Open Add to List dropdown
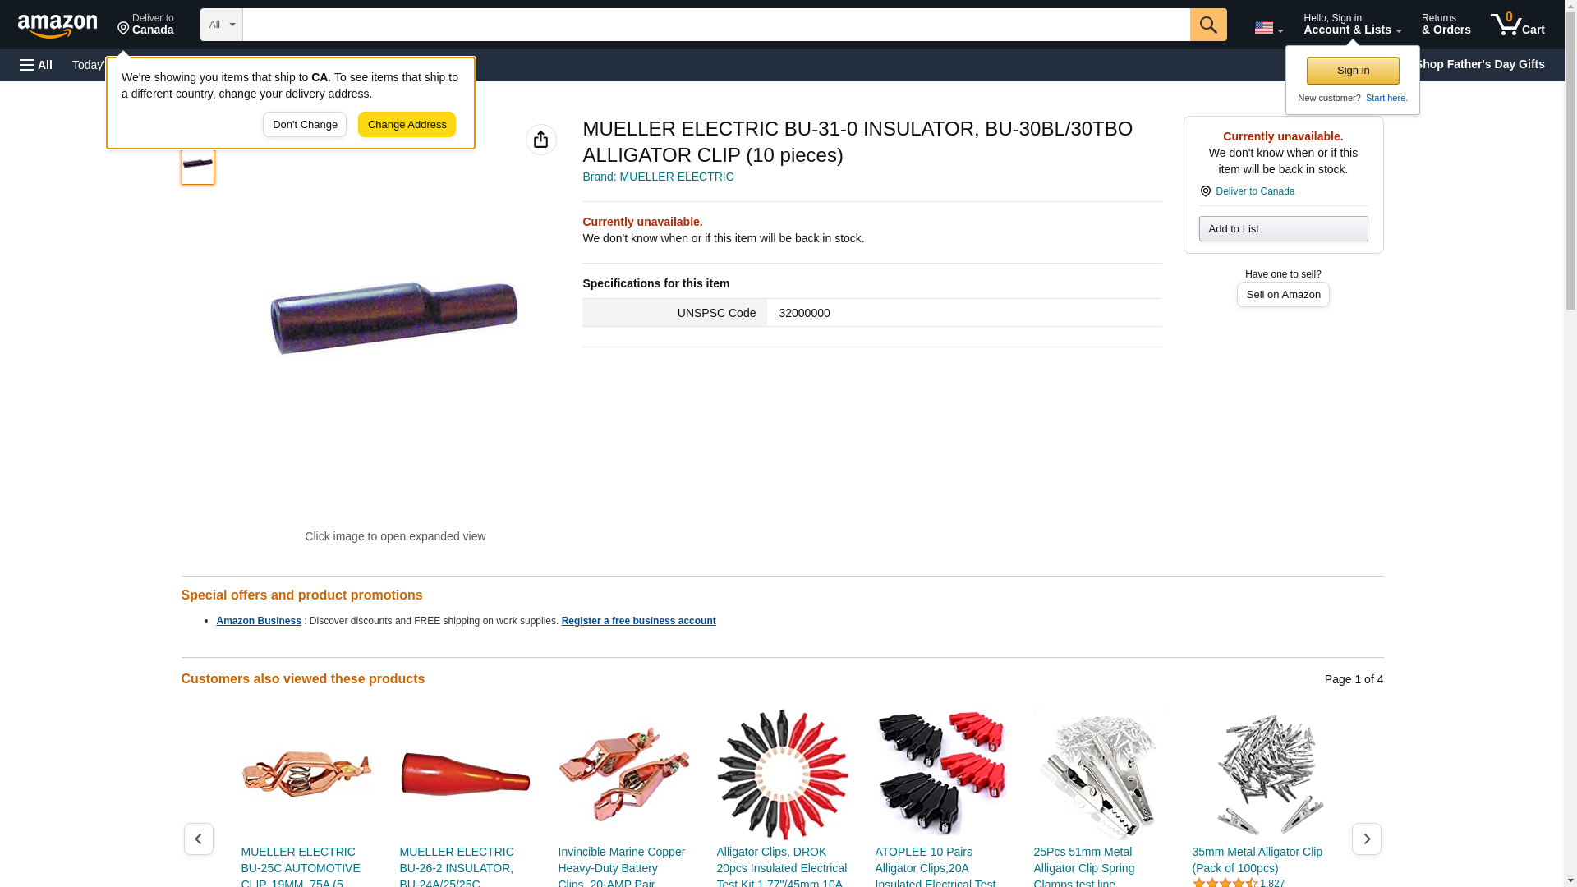 point(1283,228)
